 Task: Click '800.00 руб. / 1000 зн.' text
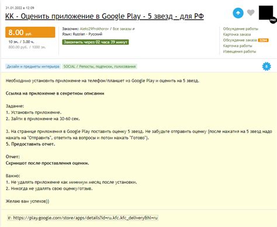(x=27, y=47)
